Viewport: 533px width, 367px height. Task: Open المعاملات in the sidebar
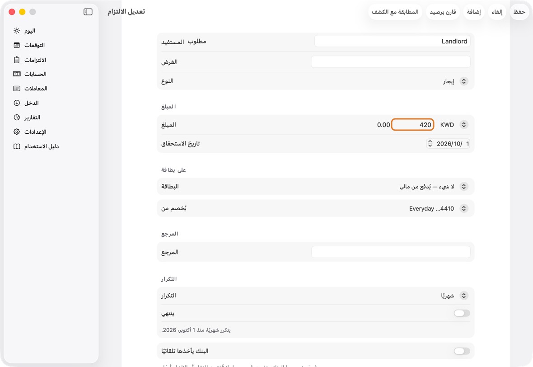(51, 89)
